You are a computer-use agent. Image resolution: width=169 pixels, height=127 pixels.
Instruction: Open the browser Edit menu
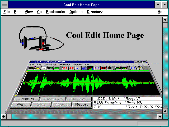tap(17, 12)
